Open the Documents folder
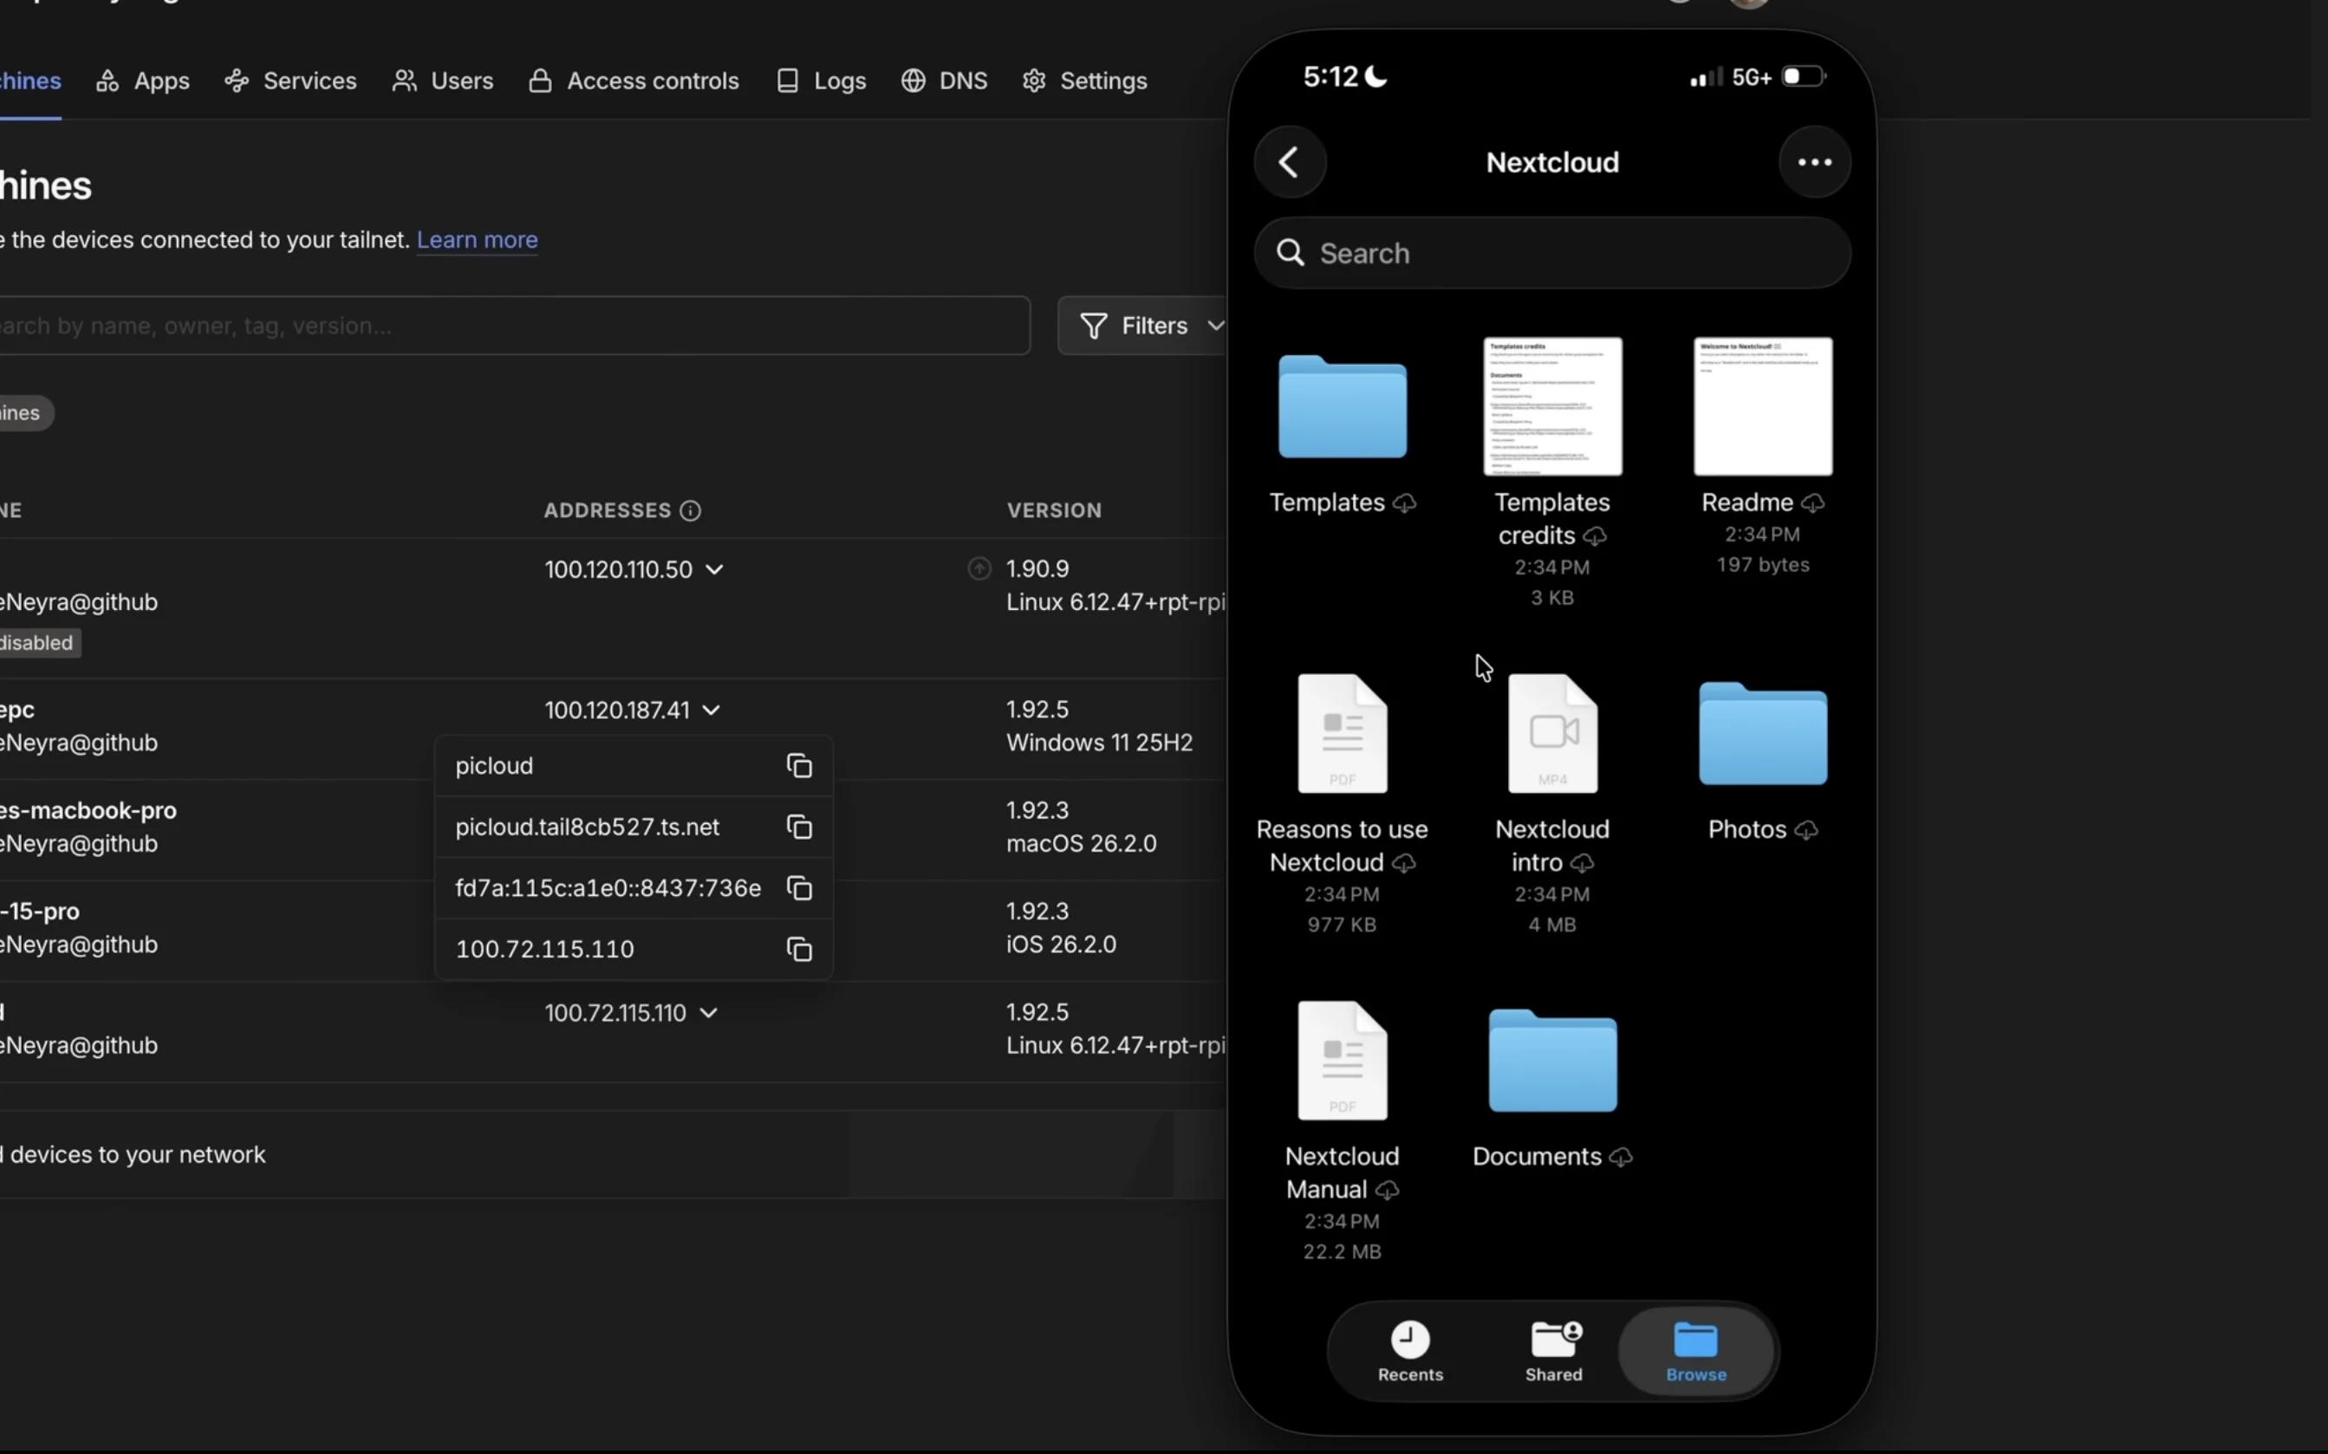This screenshot has height=1454, width=2328. [1552, 1061]
